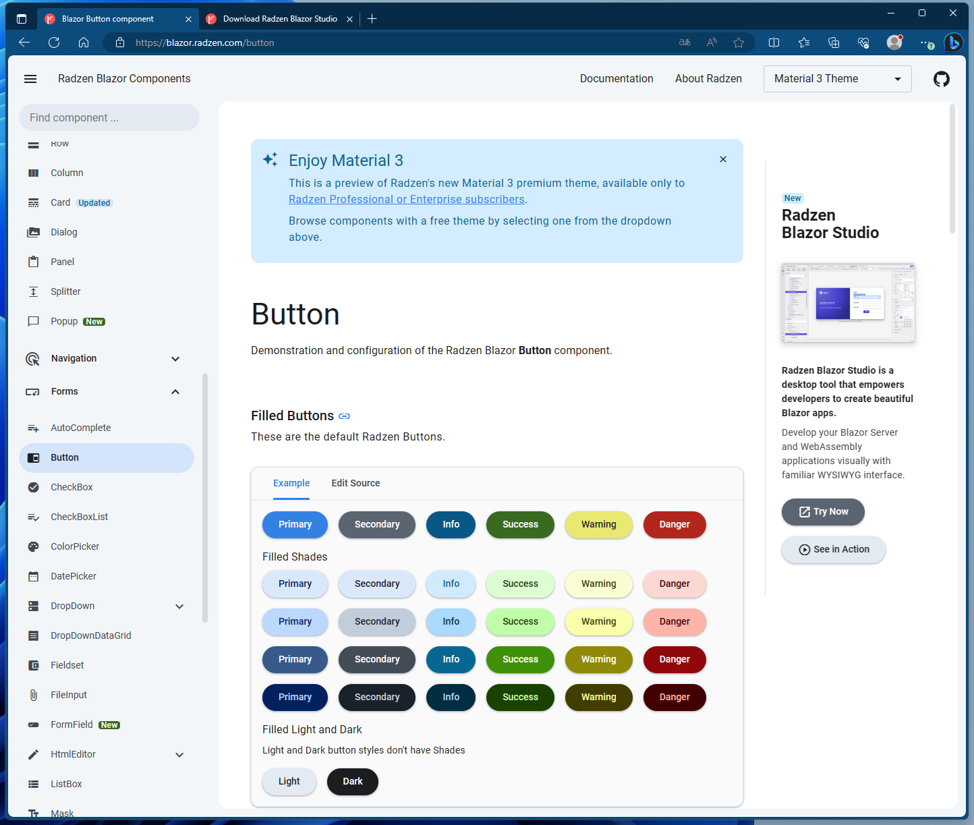
Task: Click the Splitter icon in the sidebar
Action: click(34, 291)
